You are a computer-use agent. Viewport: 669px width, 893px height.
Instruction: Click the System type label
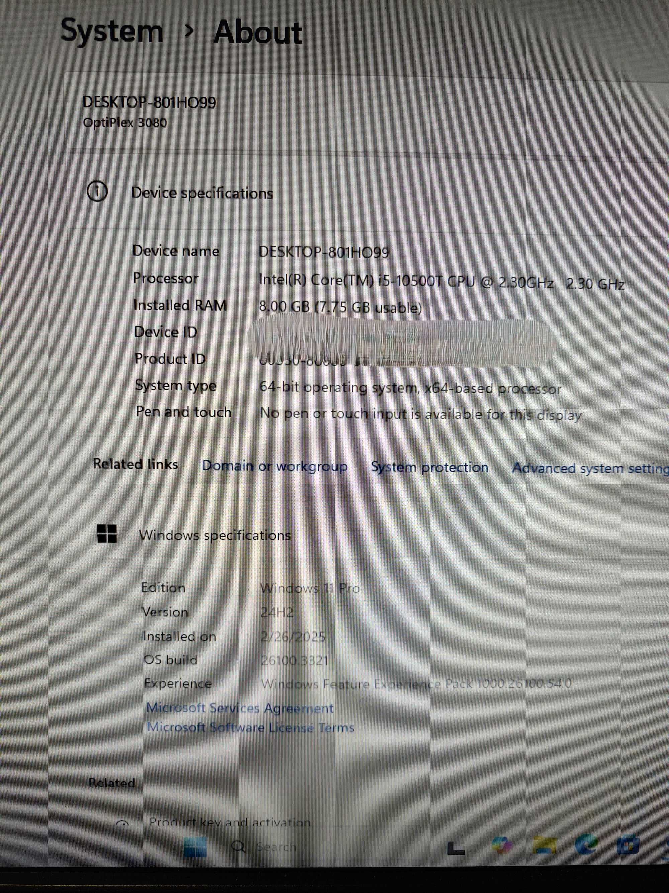click(x=176, y=385)
